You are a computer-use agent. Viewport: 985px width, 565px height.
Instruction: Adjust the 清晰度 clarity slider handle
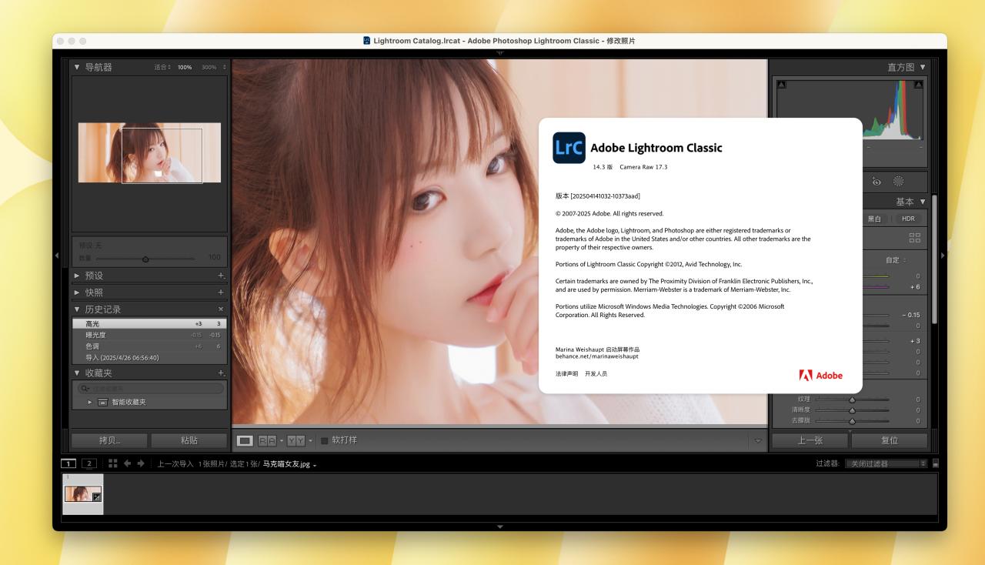pyautogui.click(x=852, y=410)
